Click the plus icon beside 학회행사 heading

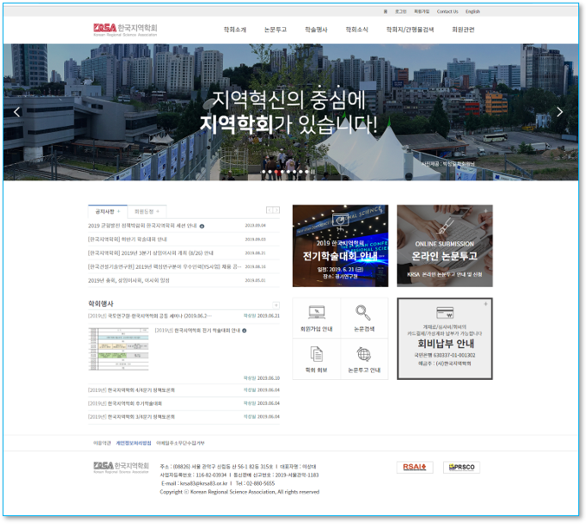tap(276, 305)
